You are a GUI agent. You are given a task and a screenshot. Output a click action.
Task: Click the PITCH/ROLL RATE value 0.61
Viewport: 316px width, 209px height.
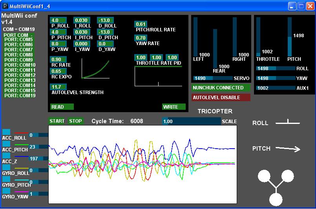[141, 24]
